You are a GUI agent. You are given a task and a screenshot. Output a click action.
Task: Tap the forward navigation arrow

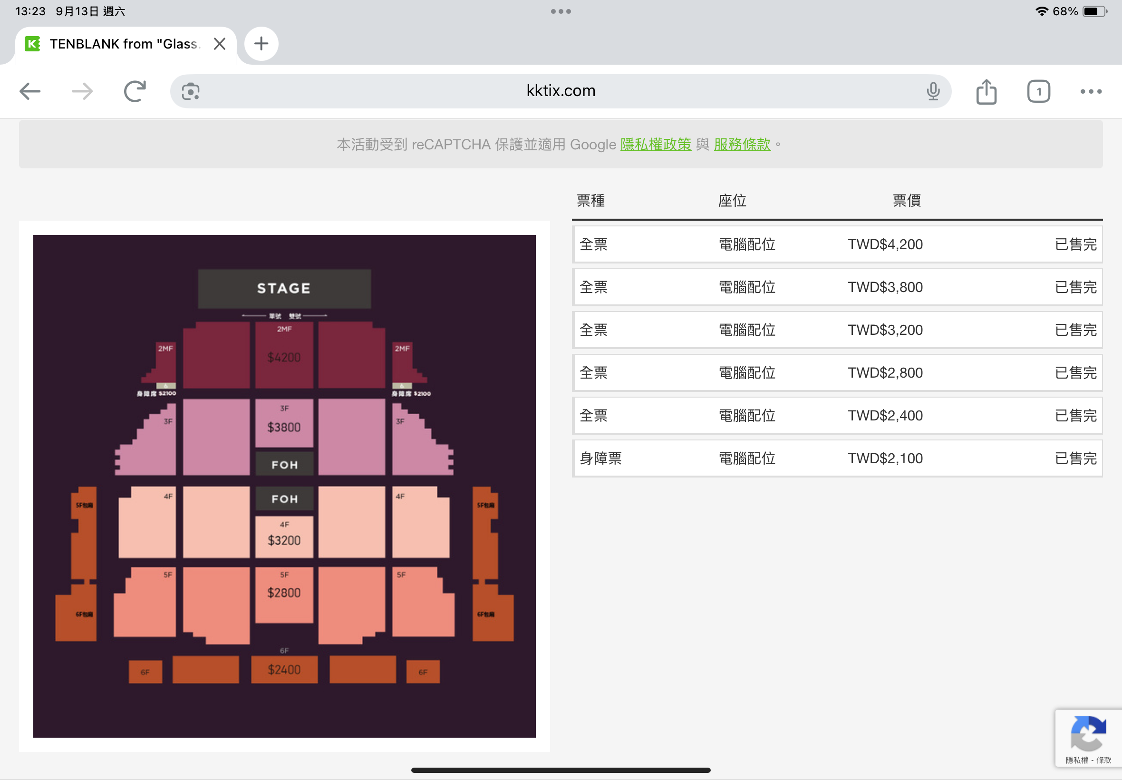coord(82,91)
